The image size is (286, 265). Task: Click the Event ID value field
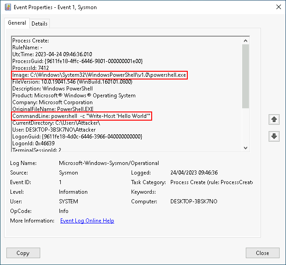(x=61, y=182)
